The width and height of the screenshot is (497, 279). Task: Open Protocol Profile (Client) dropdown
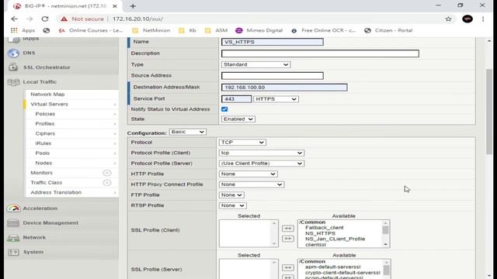261,153
